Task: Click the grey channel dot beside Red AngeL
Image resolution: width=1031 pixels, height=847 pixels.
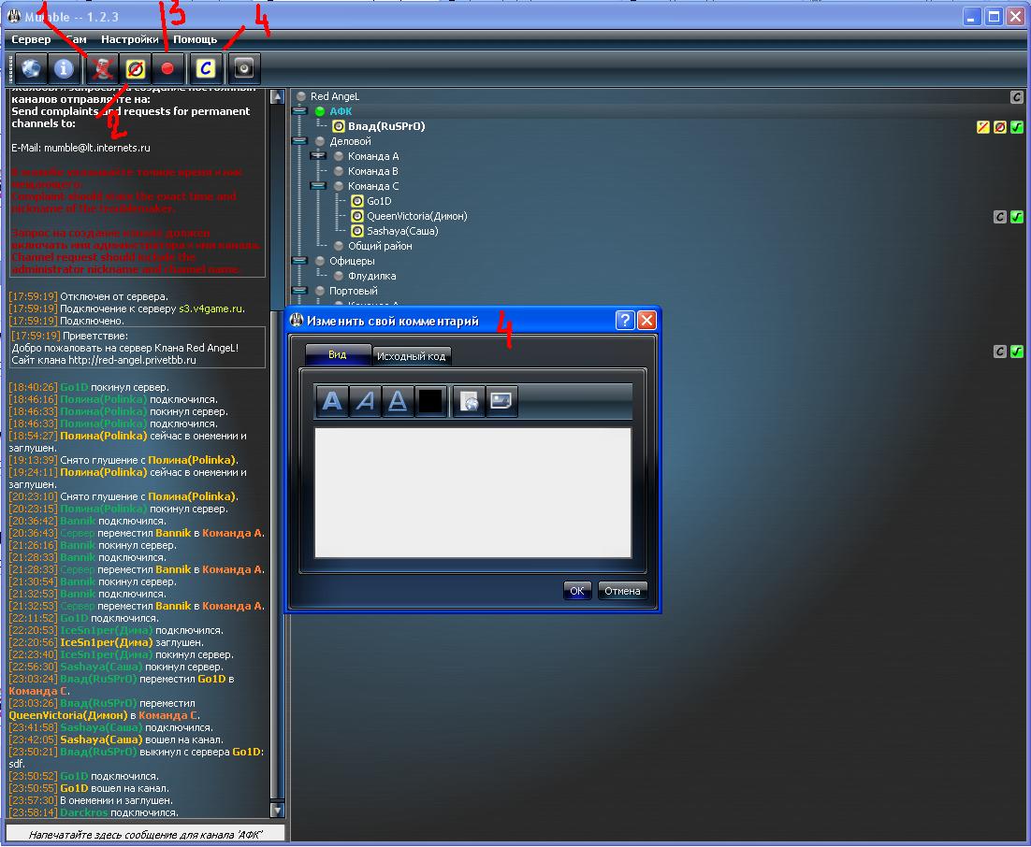Action: pyautogui.click(x=301, y=96)
